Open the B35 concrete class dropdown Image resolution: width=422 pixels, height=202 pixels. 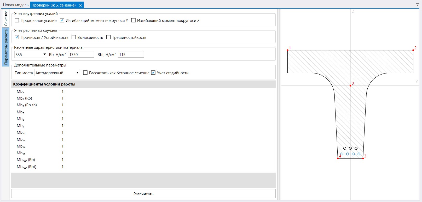click(x=31, y=54)
